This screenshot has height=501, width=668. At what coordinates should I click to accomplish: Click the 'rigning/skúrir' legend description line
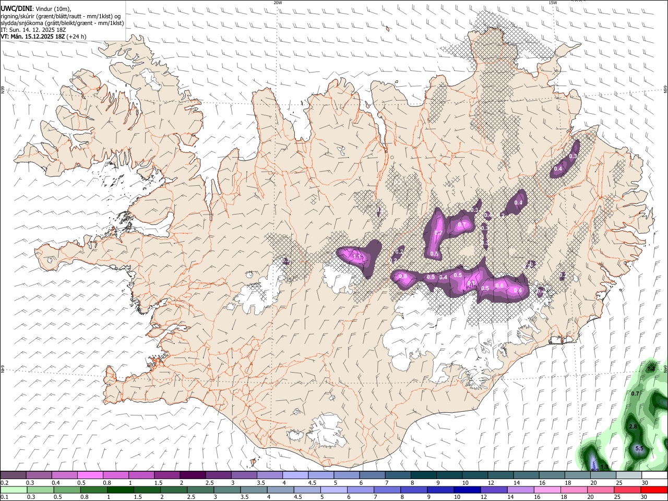pos(61,16)
